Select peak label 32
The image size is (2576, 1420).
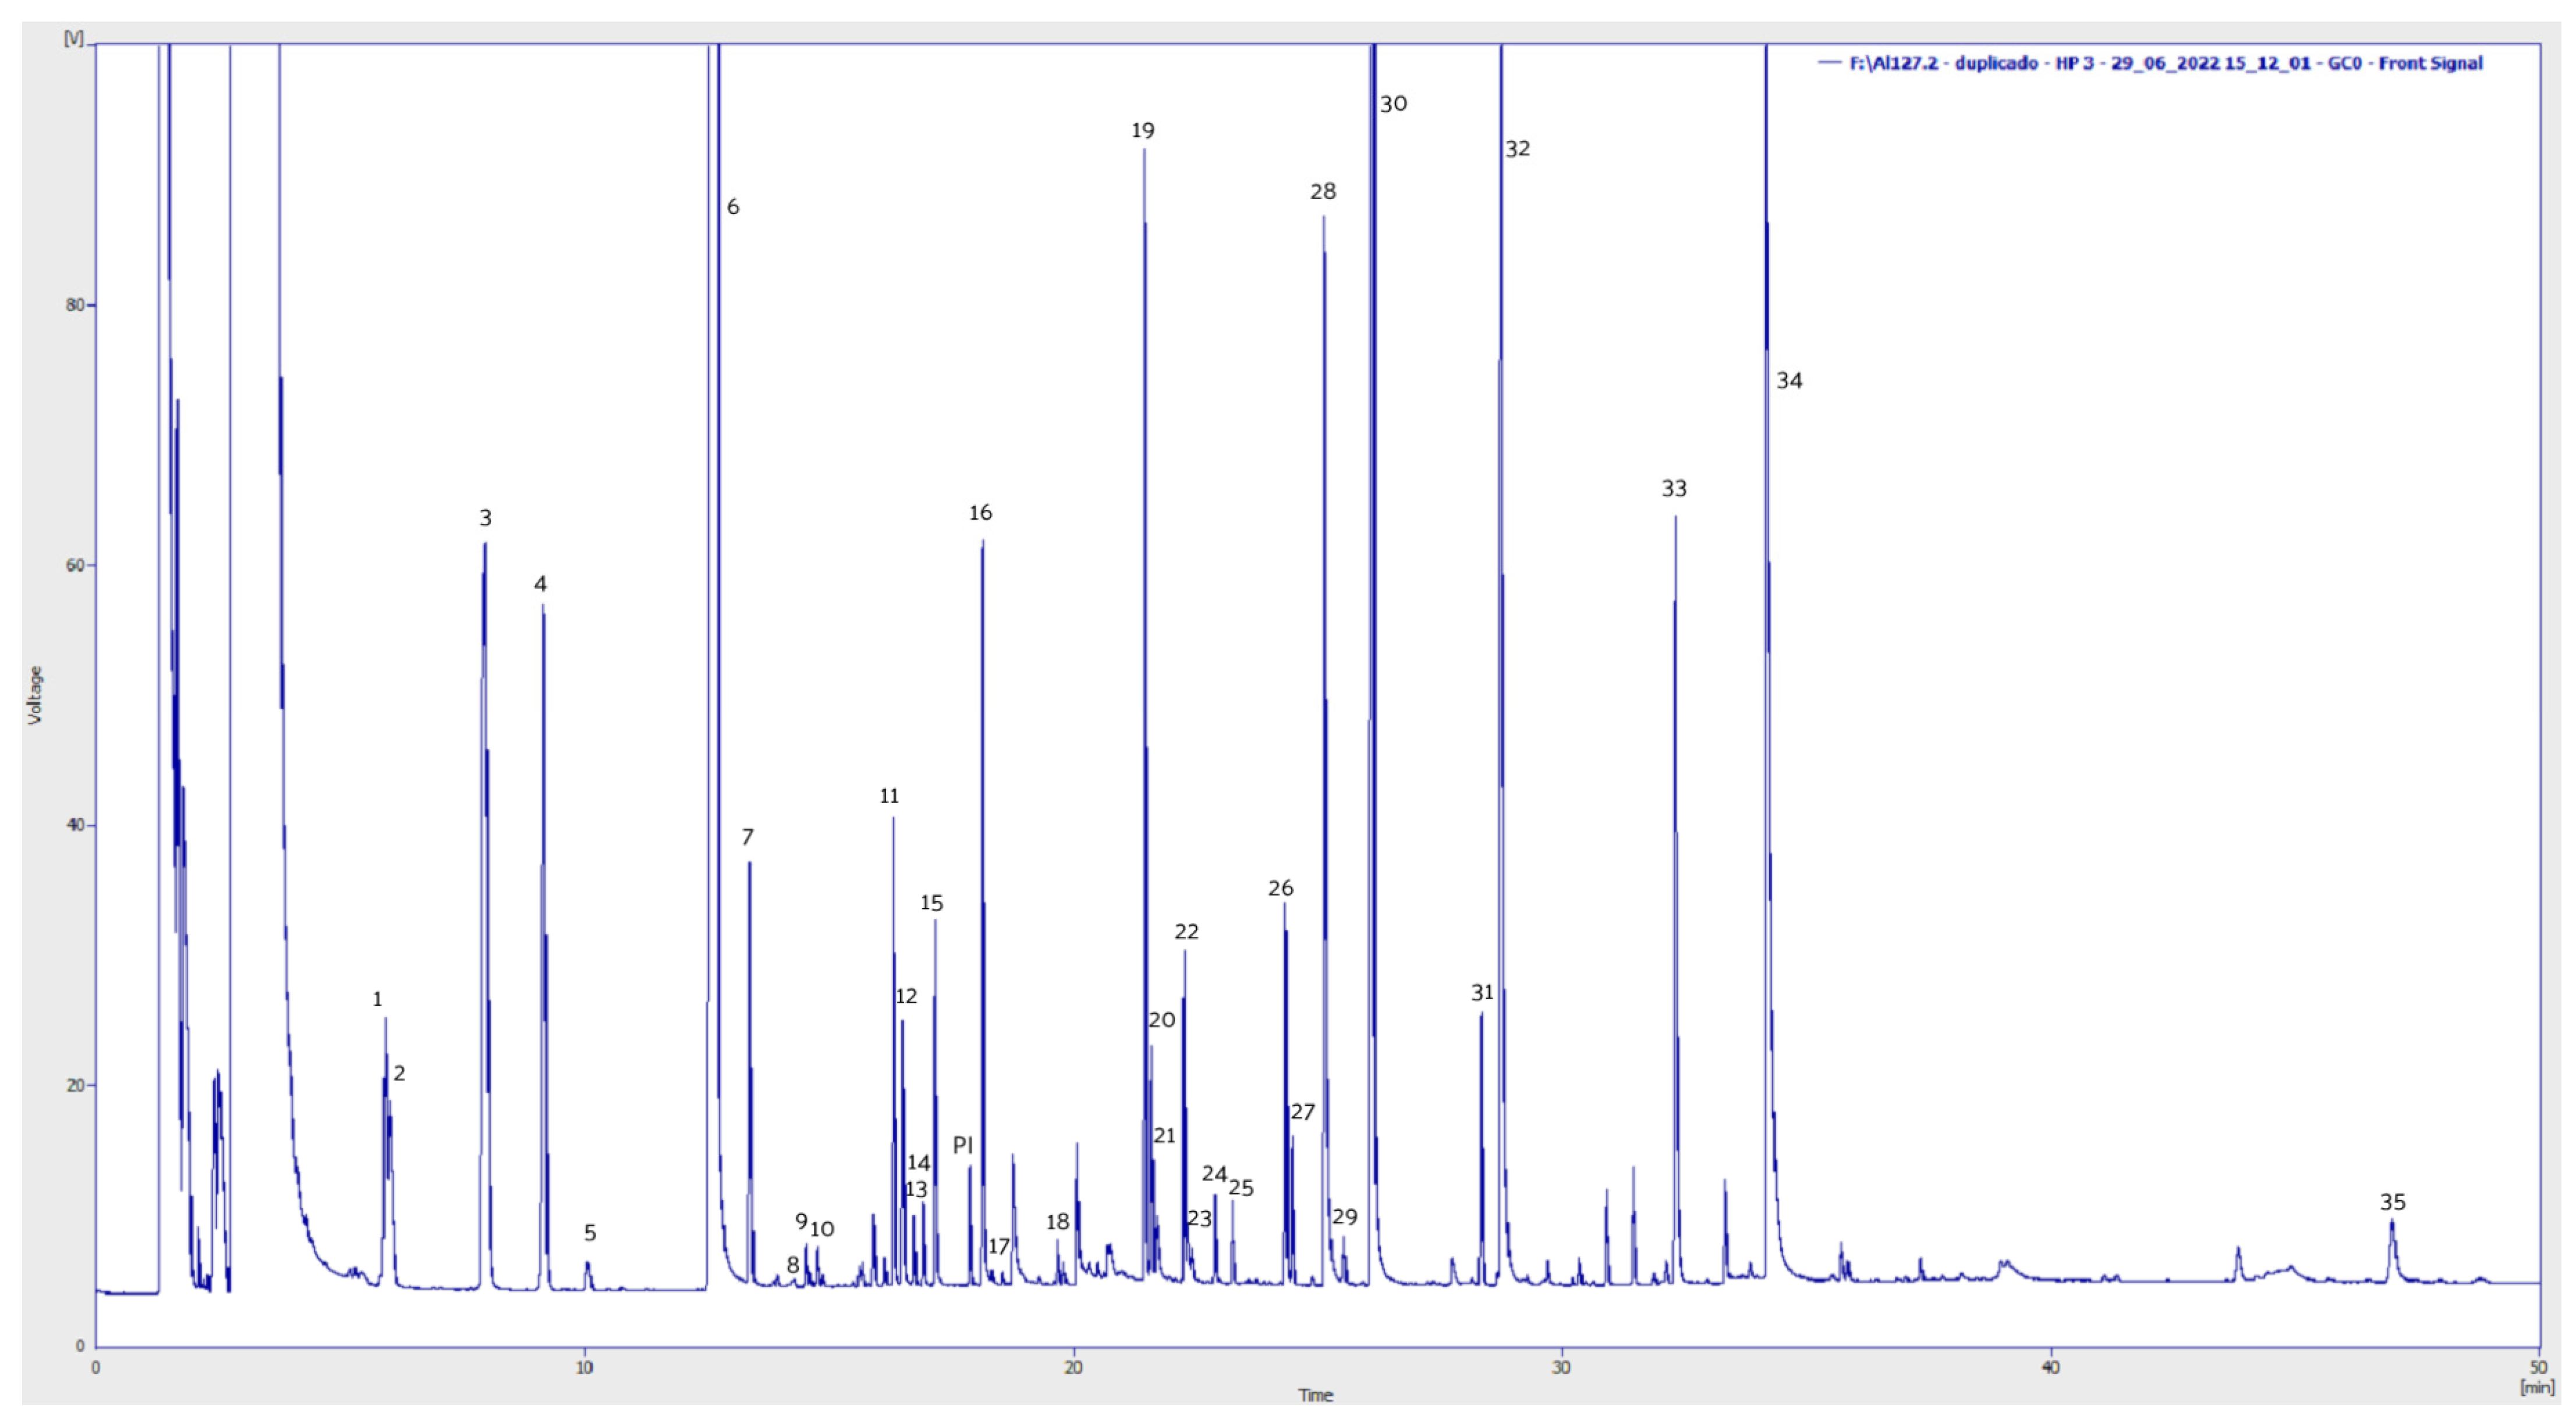tap(1518, 149)
